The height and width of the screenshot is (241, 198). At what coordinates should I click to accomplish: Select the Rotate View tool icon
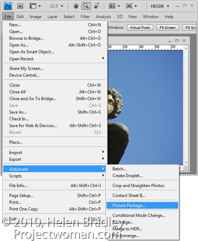(x=97, y=6)
